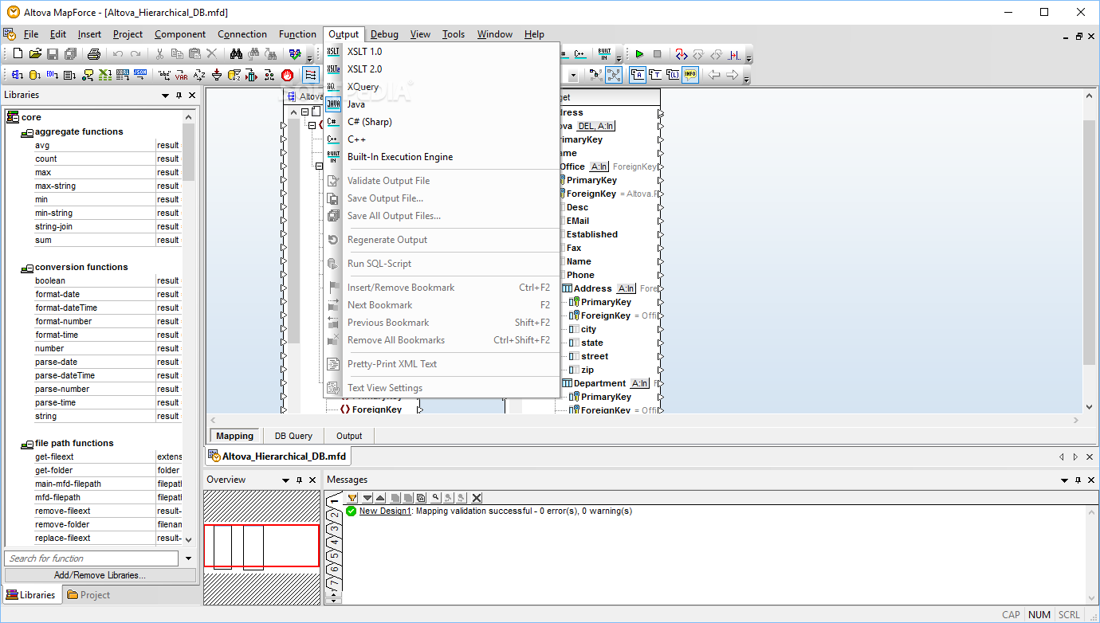Open the Libraries panel dropdown arrow

tap(166, 96)
